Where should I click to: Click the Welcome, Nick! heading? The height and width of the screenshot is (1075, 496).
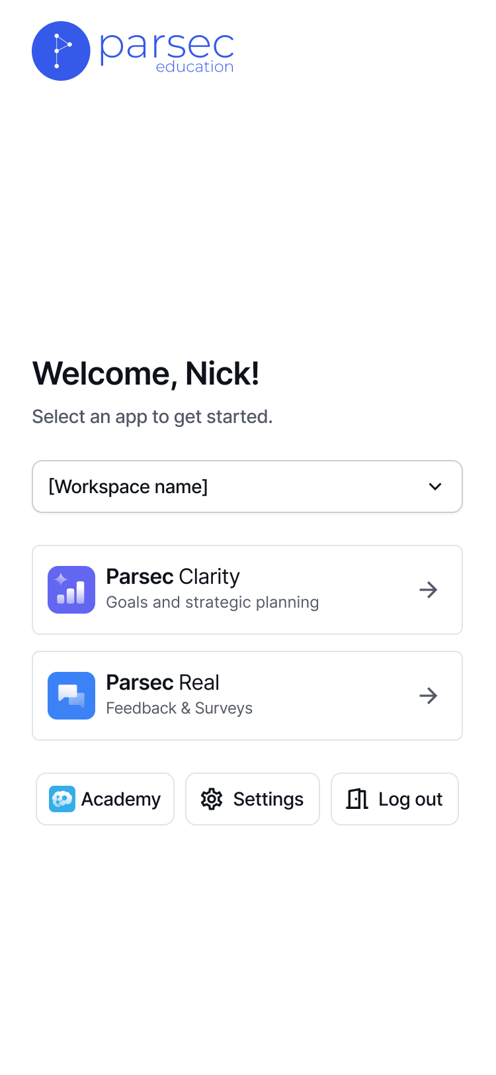tap(145, 373)
